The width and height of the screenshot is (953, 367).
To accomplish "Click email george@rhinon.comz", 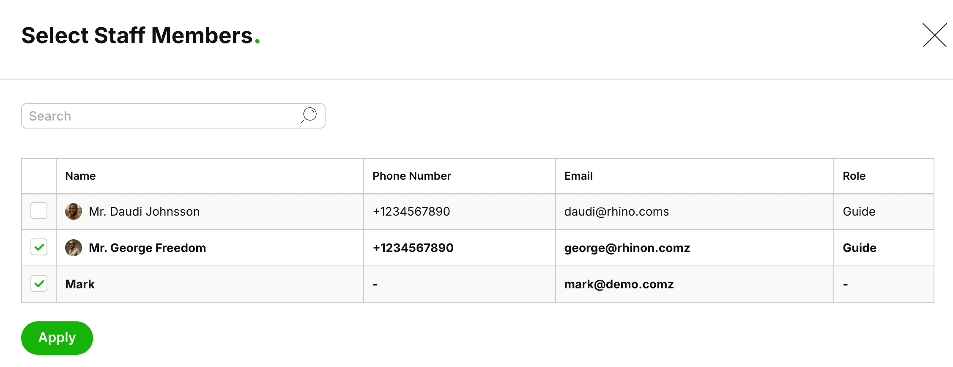I will point(627,248).
